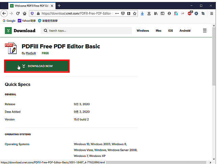This screenshot has width=222, height=164.
Task: Open the Android category
Action: pos(185,30)
